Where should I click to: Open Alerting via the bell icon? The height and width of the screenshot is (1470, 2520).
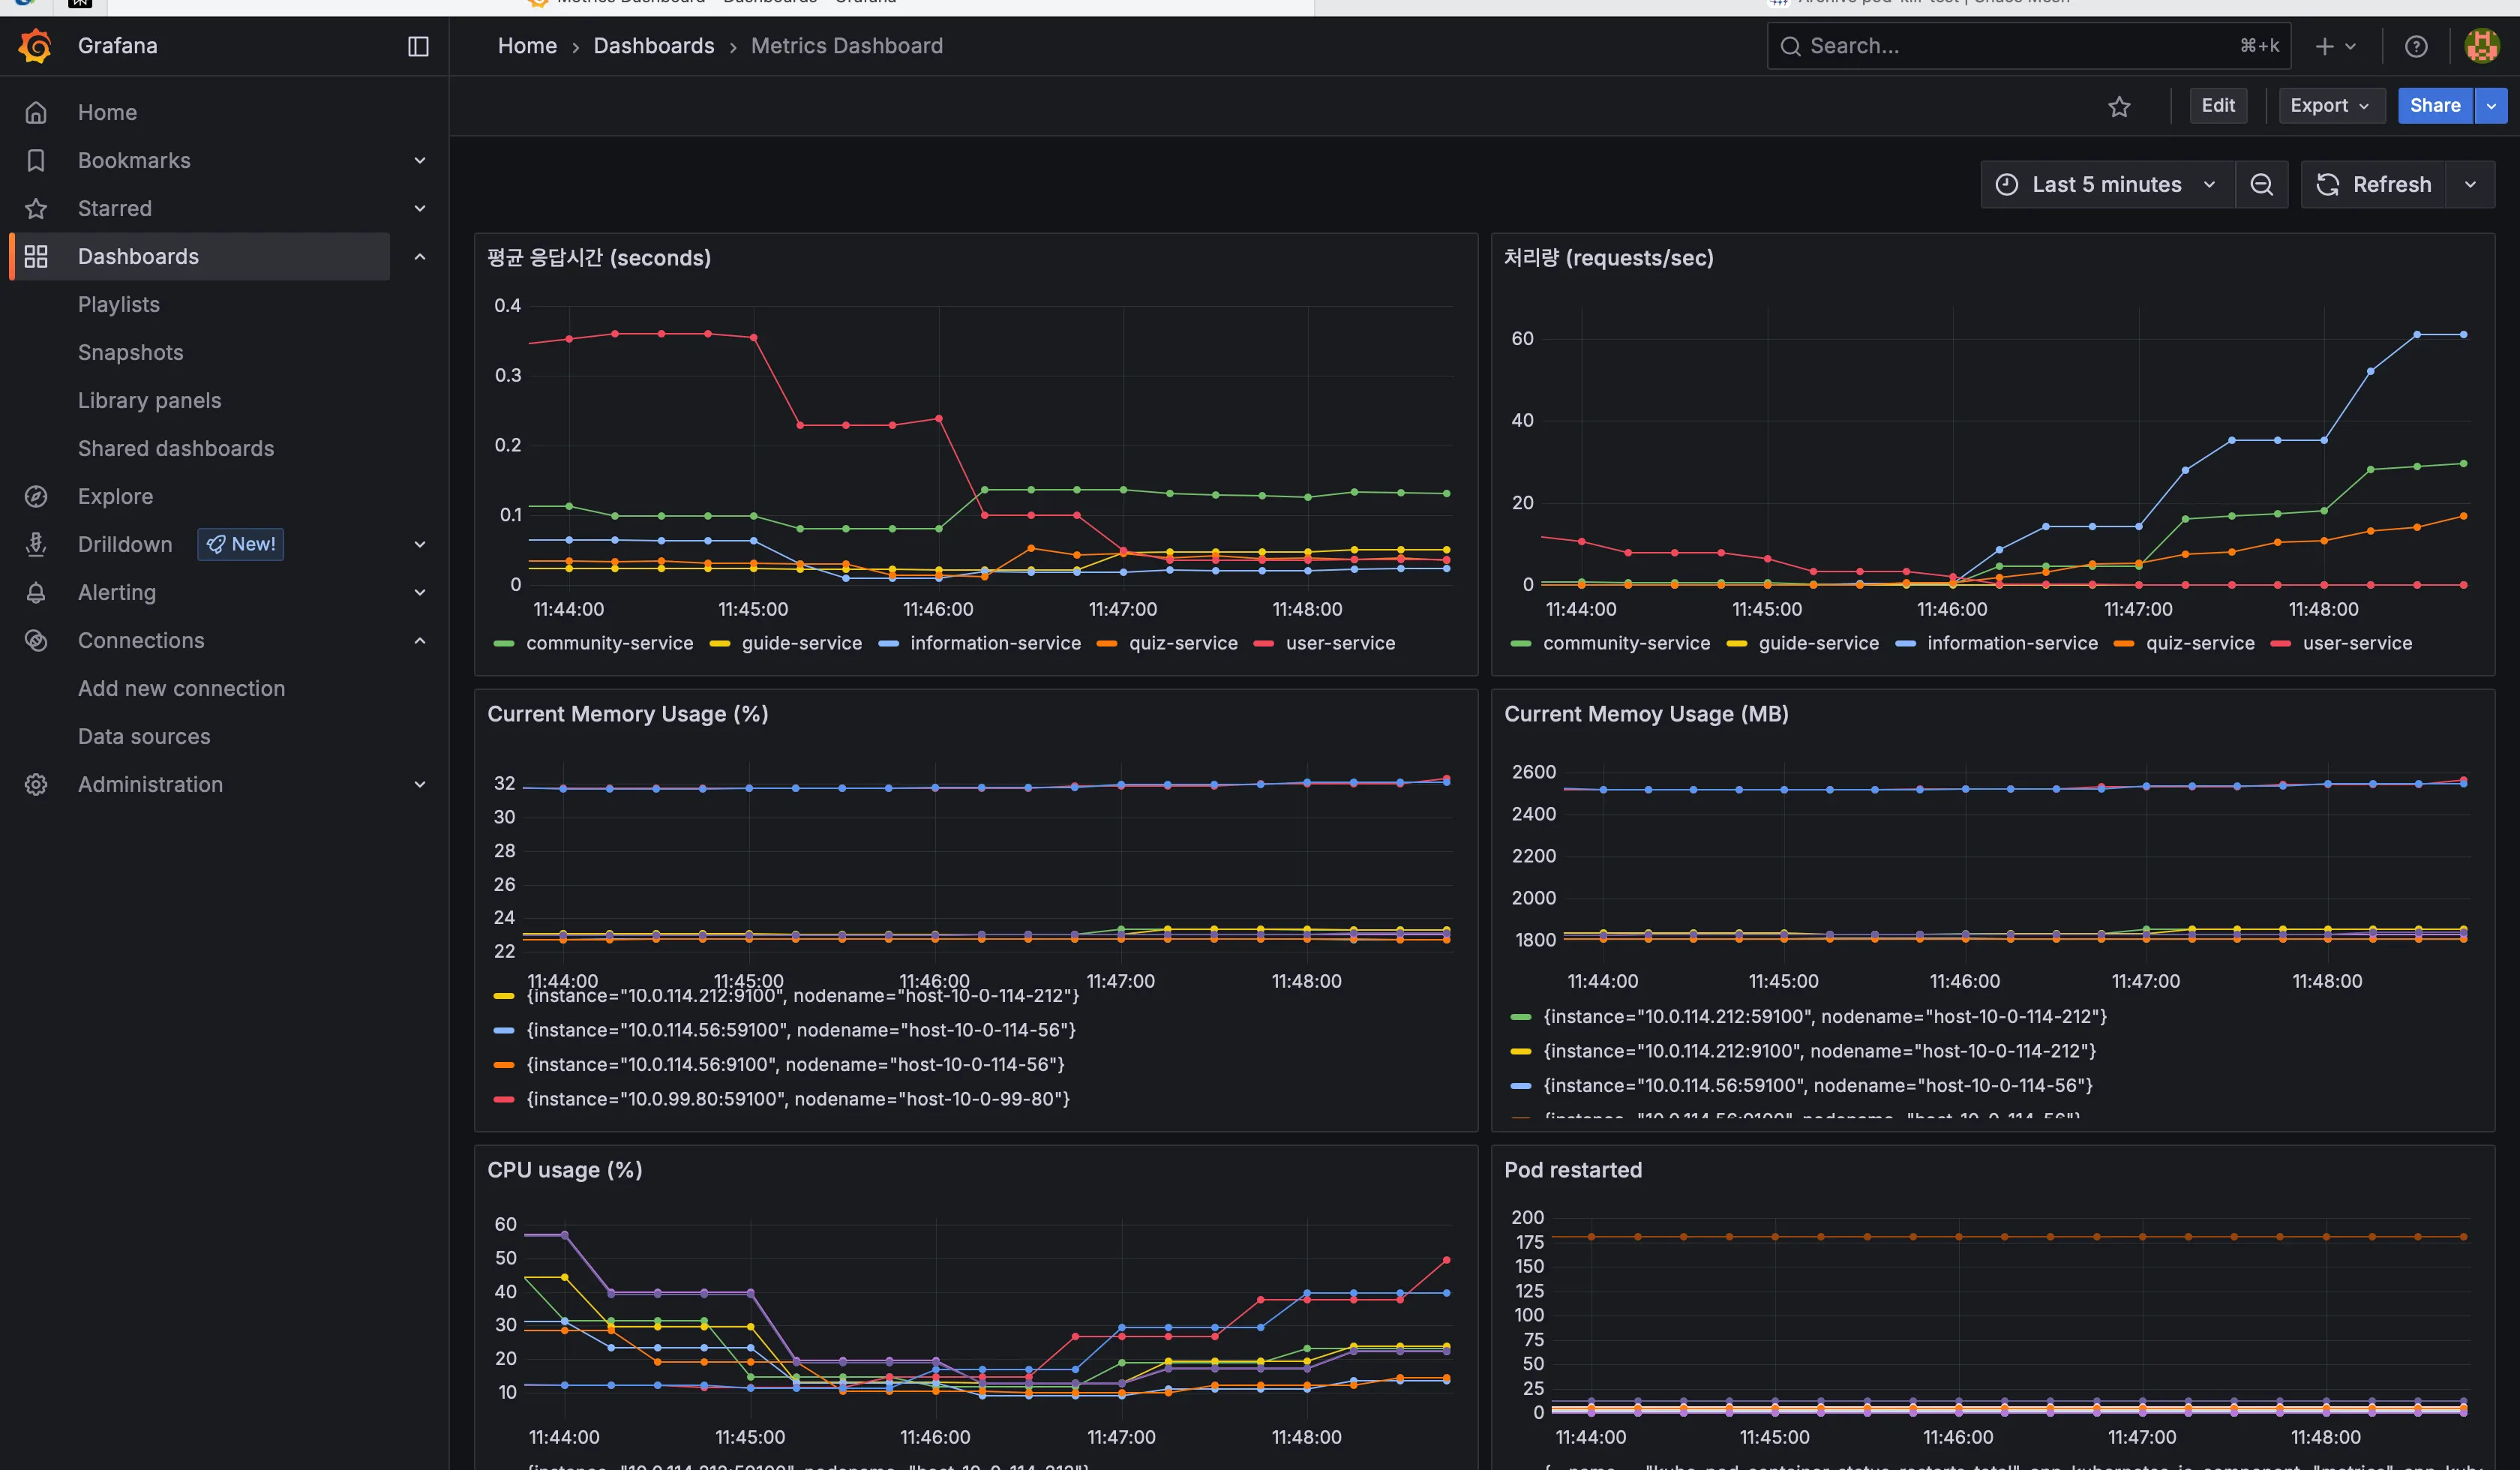click(36, 592)
